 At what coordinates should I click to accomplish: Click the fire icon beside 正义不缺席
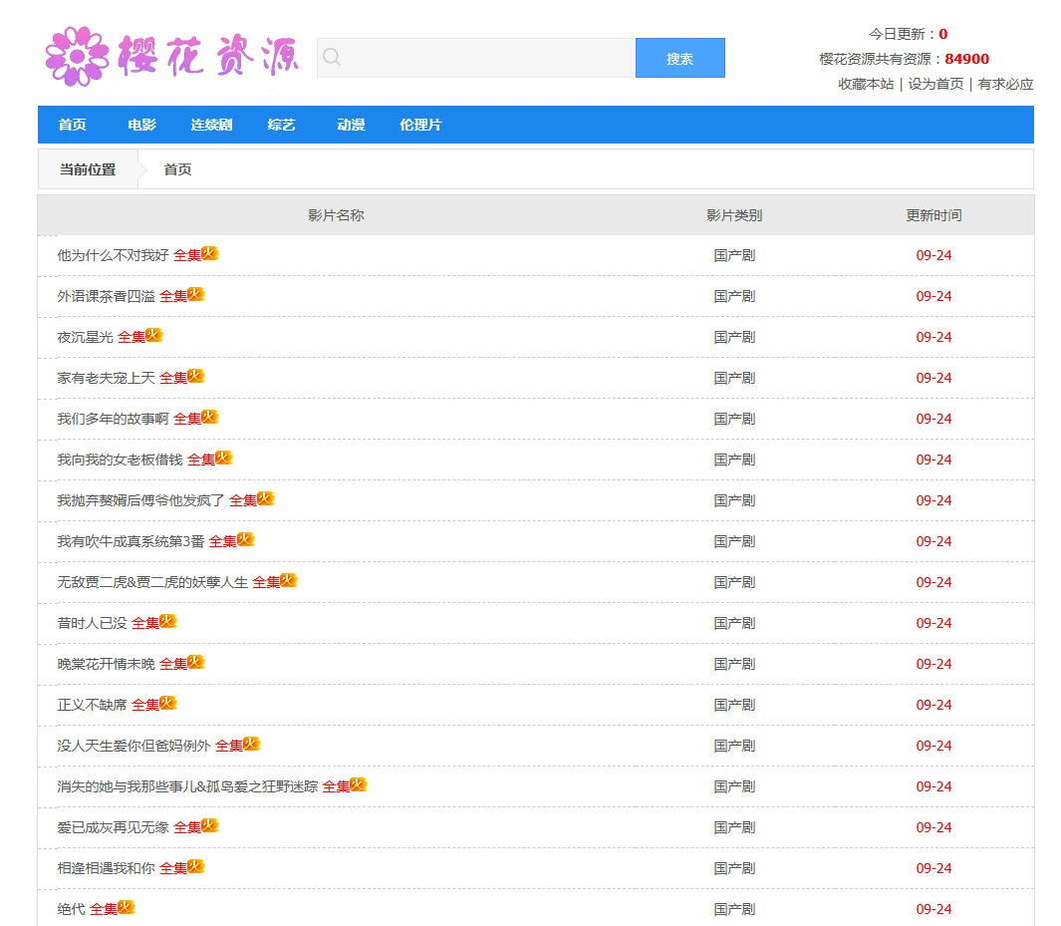pos(168,701)
